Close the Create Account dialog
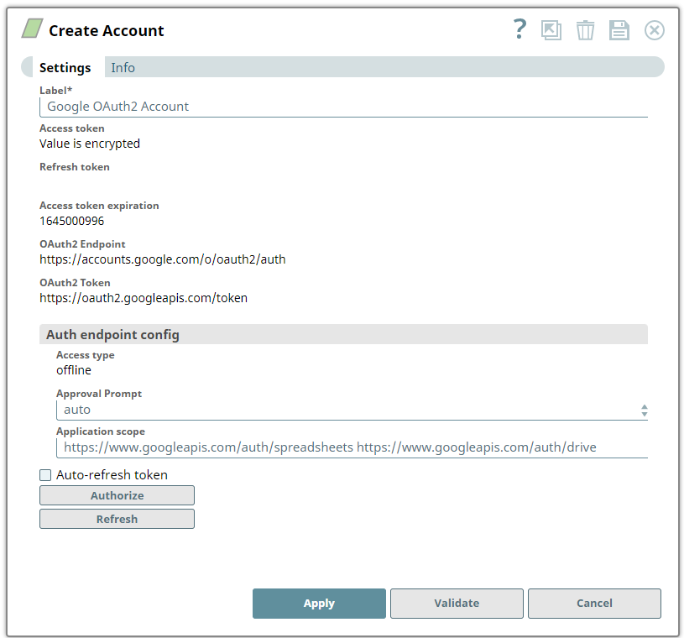This screenshot has width=684, height=638. 655,30
